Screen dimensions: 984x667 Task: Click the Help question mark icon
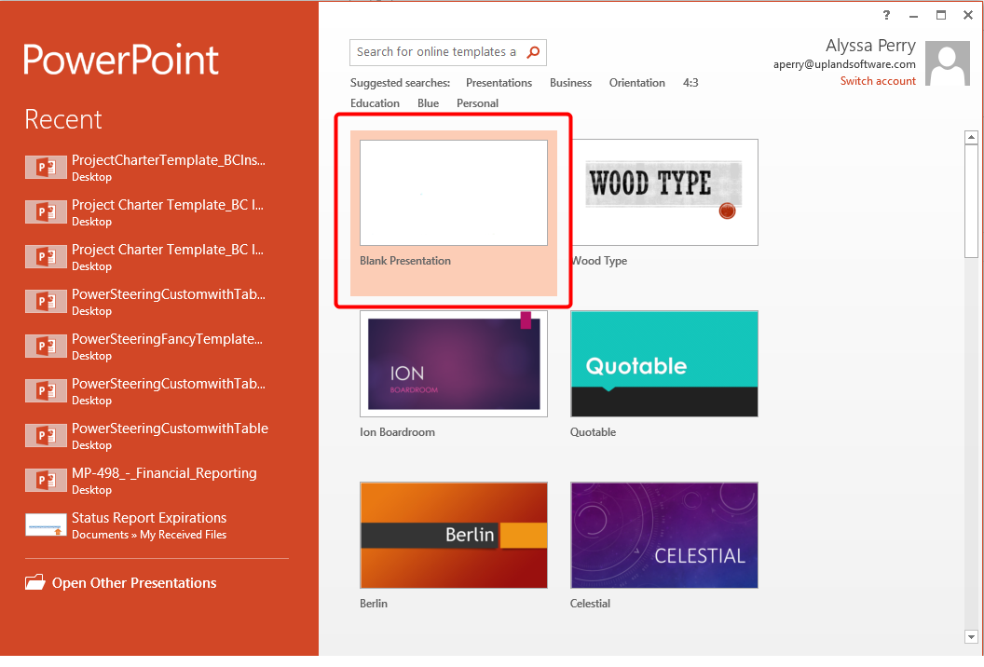pyautogui.click(x=886, y=15)
